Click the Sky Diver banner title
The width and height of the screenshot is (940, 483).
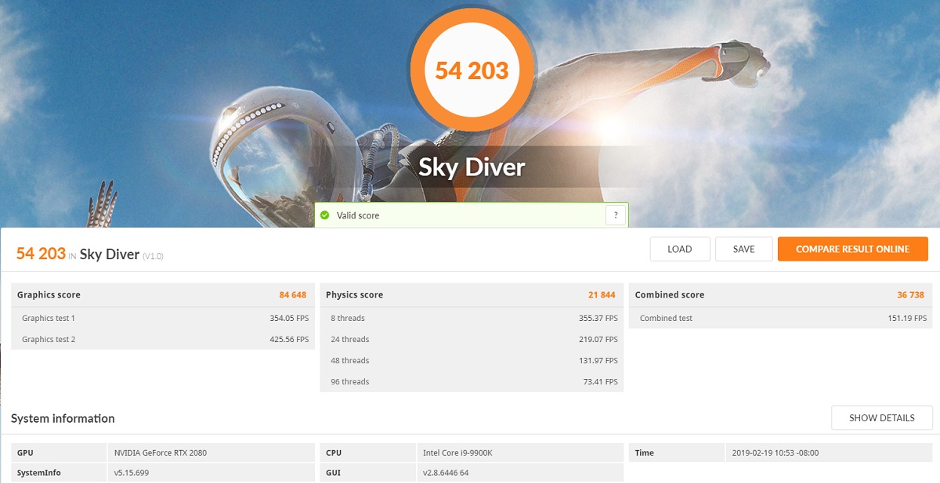(472, 168)
